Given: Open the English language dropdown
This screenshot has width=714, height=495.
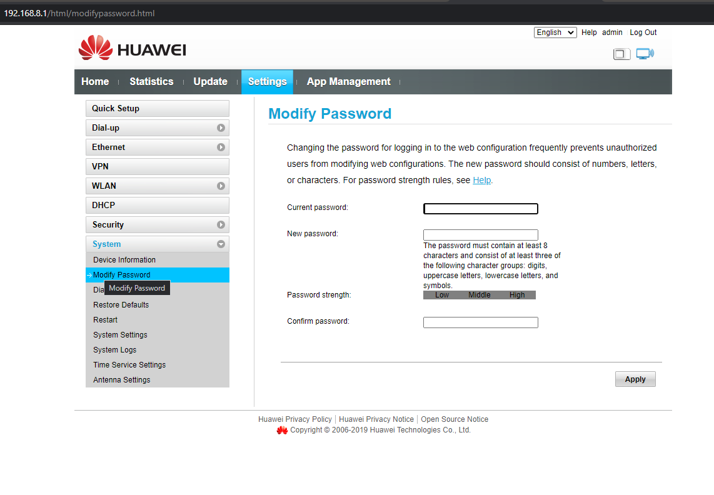Looking at the screenshot, I should coord(555,32).
